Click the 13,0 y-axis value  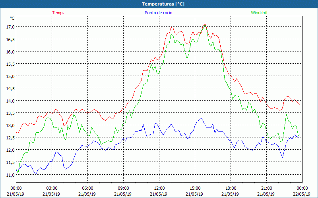pos(10,126)
